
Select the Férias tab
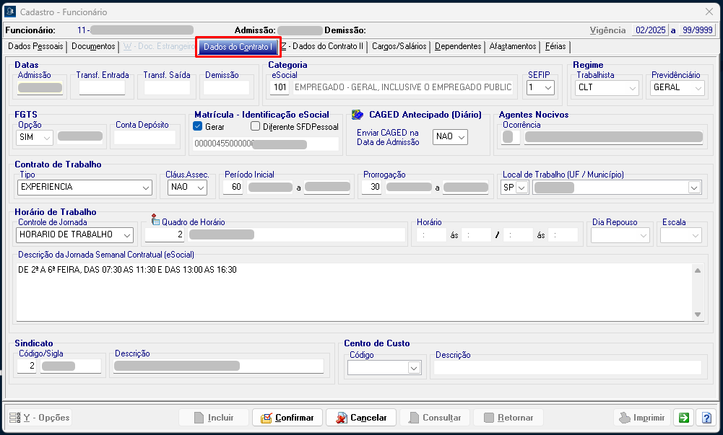pyautogui.click(x=555, y=47)
